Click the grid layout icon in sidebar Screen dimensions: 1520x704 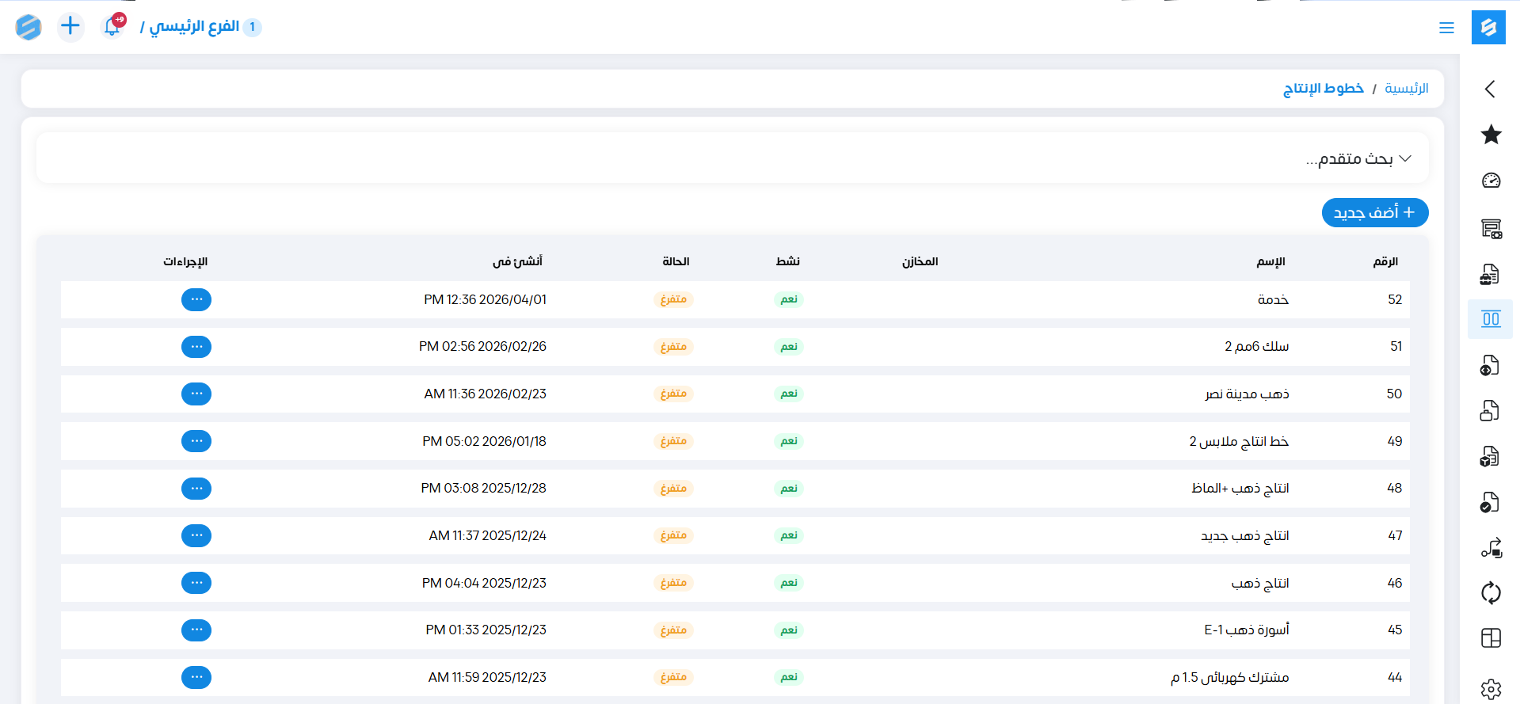coord(1491,638)
